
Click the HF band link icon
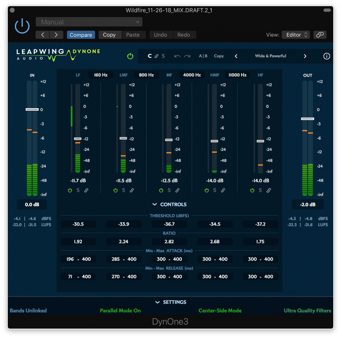[x=269, y=191]
